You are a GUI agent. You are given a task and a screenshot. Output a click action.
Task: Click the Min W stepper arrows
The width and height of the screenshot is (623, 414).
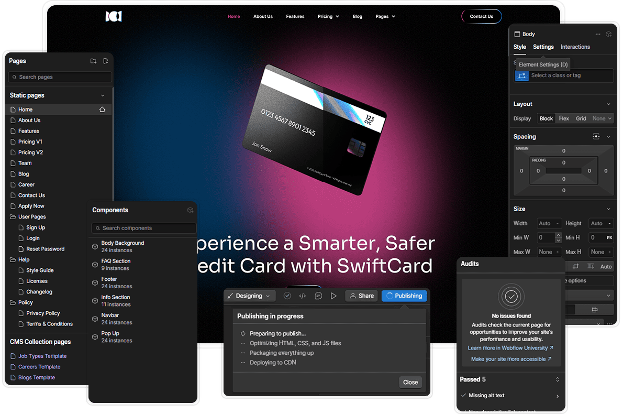coord(558,238)
